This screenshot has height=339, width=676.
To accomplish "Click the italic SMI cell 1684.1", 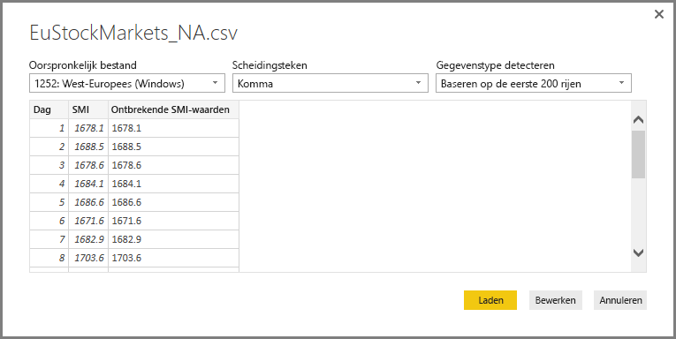I will click(x=88, y=184).
